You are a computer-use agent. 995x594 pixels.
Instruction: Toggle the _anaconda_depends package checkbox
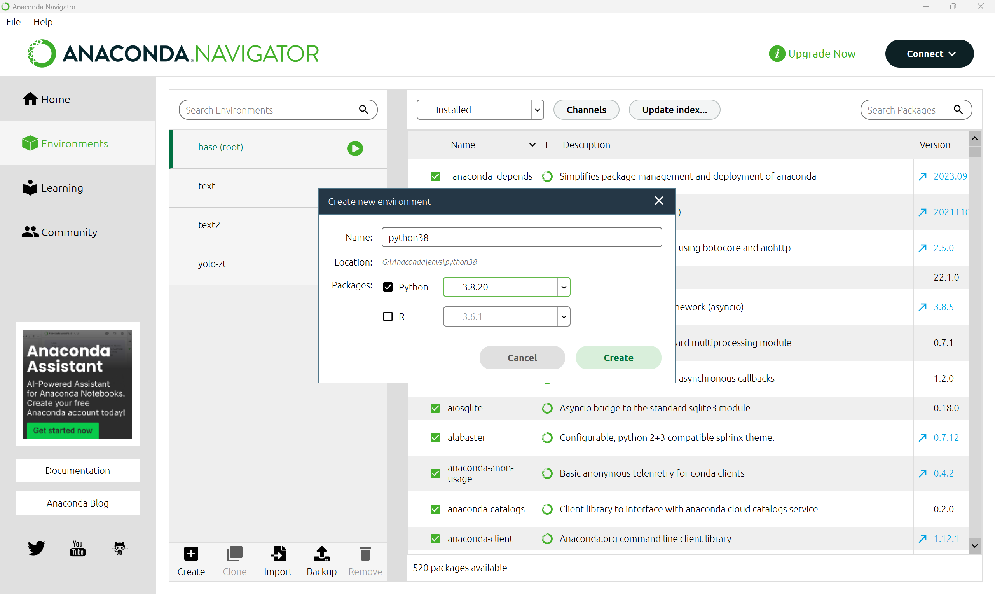[435, 176]
